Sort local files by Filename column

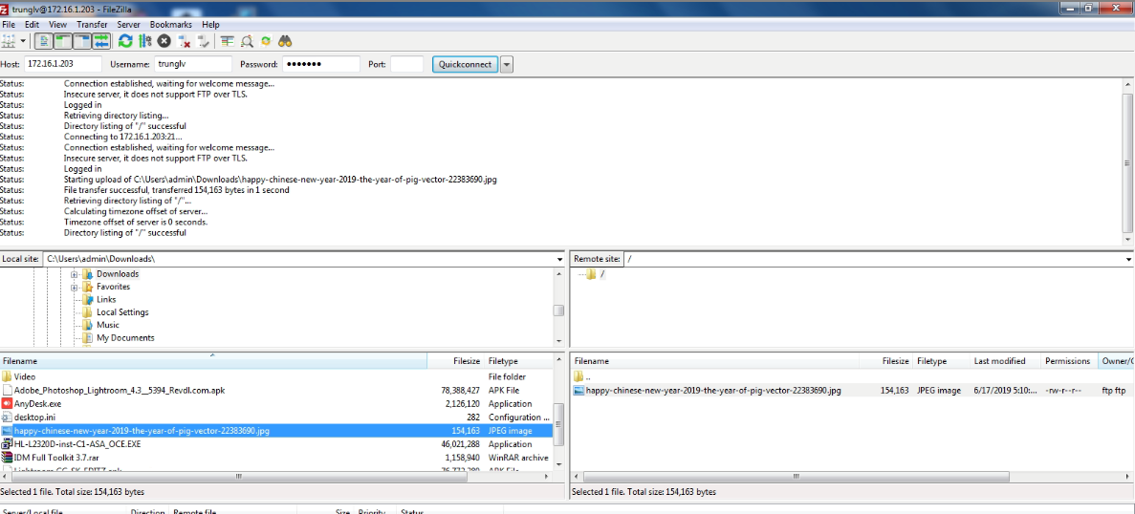coord(213,361)
